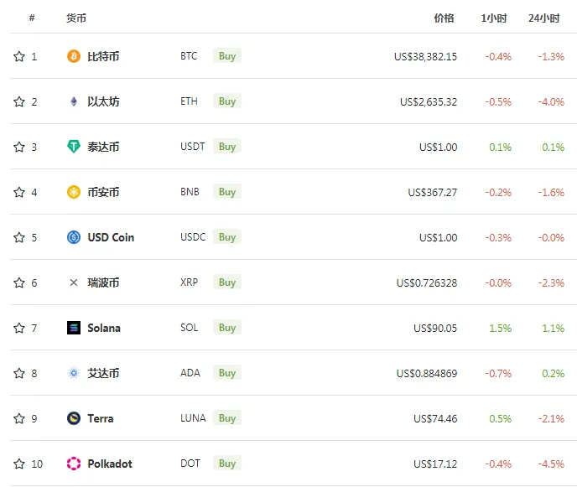
Task: Open the Solana coin name link
Action: [104, 328]
